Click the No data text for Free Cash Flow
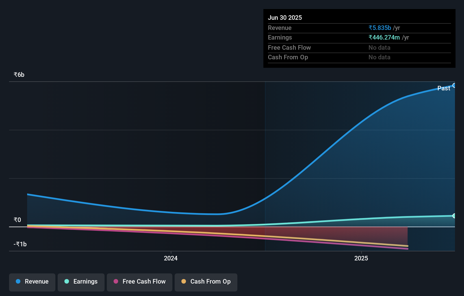 379,47
